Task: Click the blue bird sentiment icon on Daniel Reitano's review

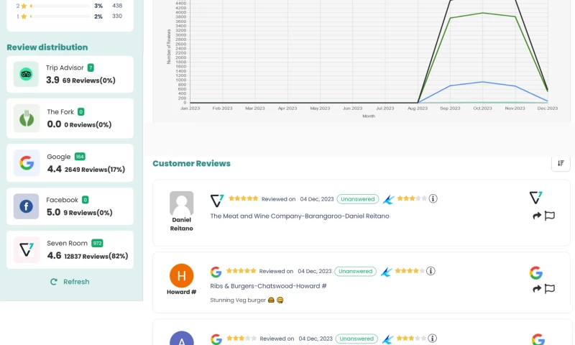Action: (x=388, y=199)
